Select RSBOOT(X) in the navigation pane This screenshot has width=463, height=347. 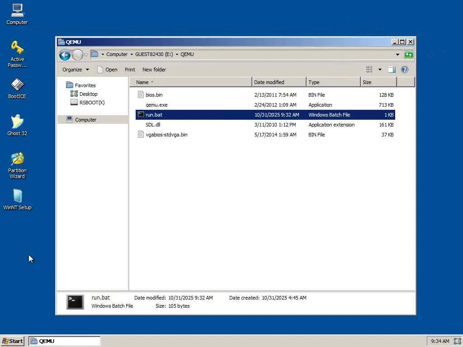[87, 103]
